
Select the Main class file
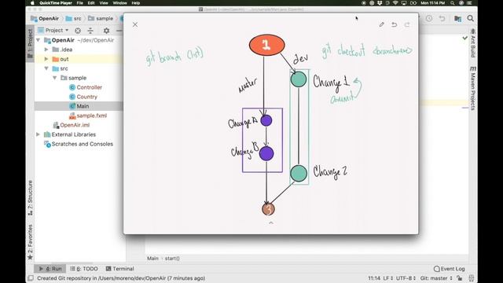pos(79,106)
